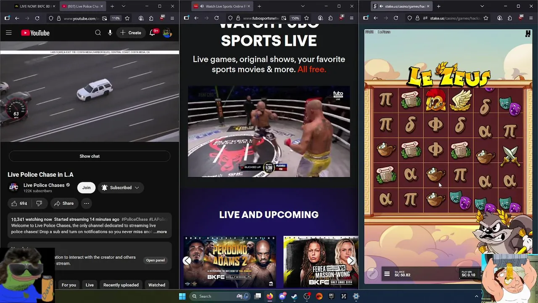538x303 pixels.
Task: Bookmark the stake.us casino page
Action: (x=486, y=18)
